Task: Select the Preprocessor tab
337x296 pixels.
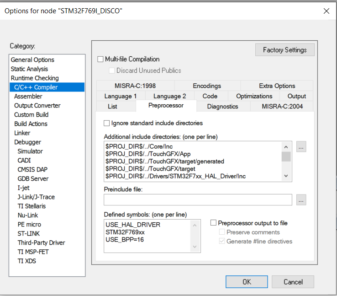Action: pos(166,106)
